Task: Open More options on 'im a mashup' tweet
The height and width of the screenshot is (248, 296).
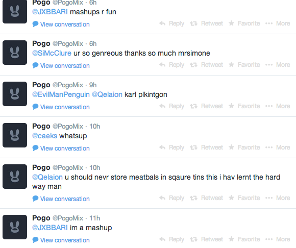Action: [278, 239]
